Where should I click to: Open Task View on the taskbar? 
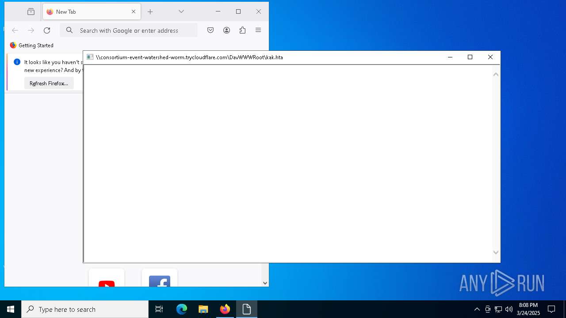(159, 309)
